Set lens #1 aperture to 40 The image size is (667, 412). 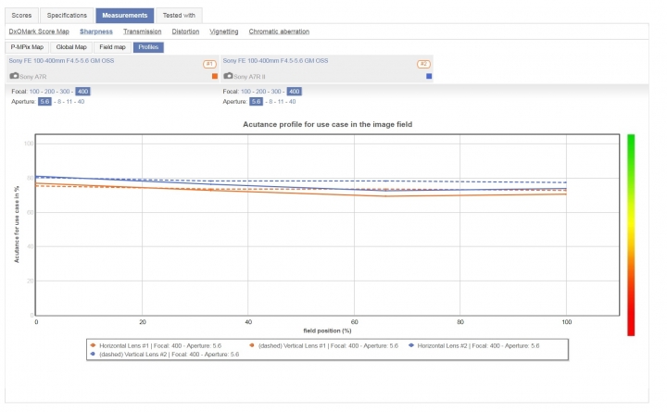81,102
